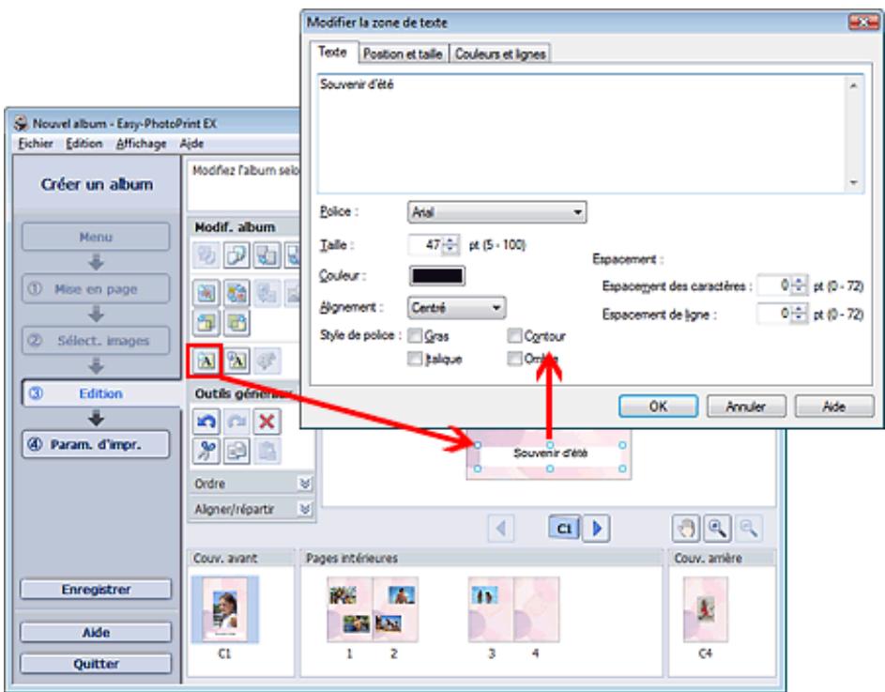This screenshot has width=885, height=692.
Task: Click the previous page arrow button
Action: tap(501, 529)
